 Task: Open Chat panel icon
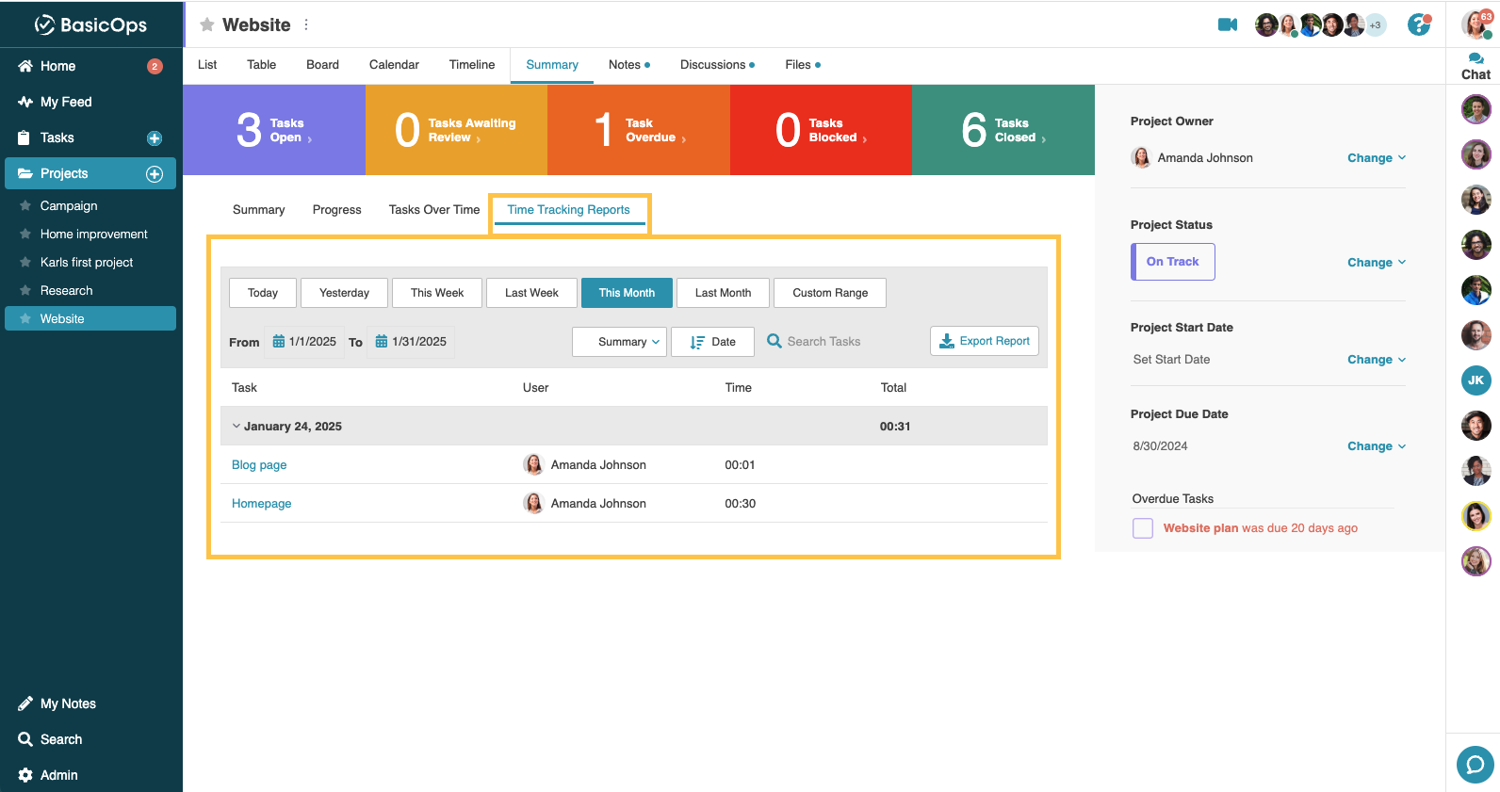(x=1476, y=66)
